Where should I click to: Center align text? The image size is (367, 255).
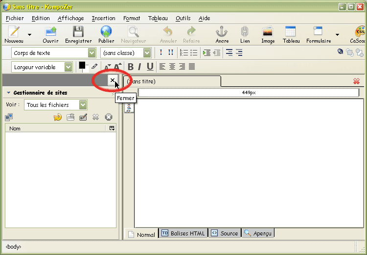pyautogui.click(x=172, y=67)
